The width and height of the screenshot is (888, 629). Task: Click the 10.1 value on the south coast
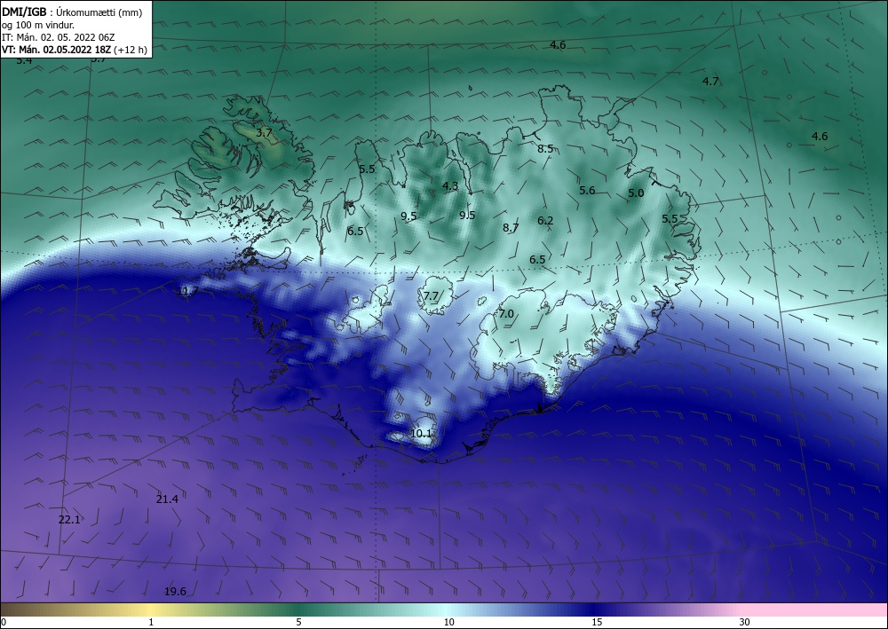pos(421,434)
